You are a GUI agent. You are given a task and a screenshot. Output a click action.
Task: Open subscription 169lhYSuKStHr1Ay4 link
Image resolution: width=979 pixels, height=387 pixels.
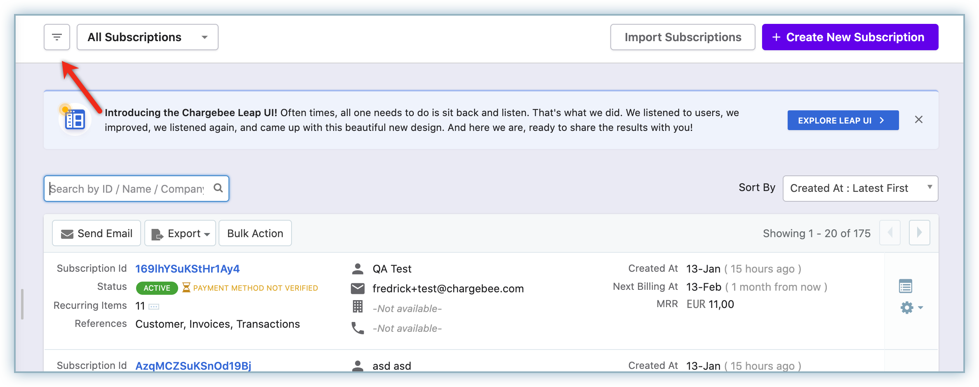[187, 269]
